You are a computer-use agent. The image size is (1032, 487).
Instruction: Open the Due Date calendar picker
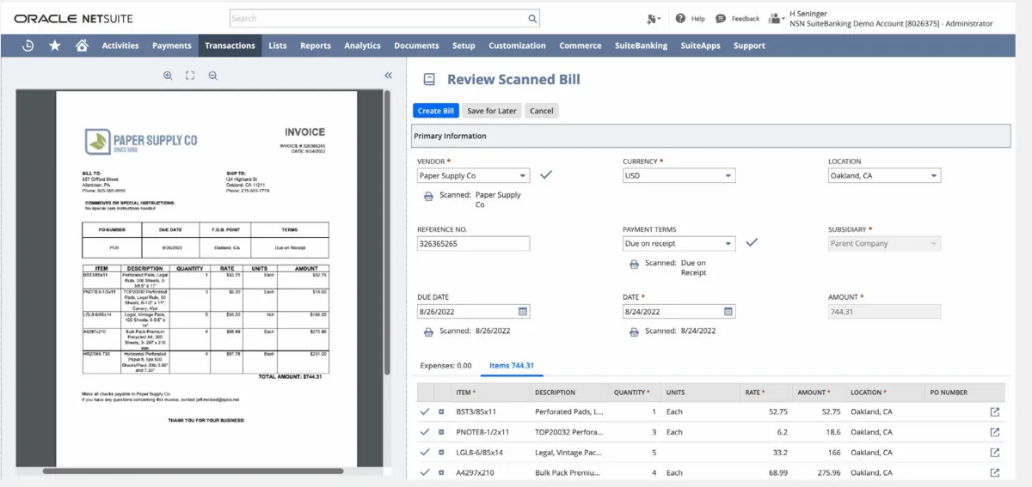tap(522, 312)
